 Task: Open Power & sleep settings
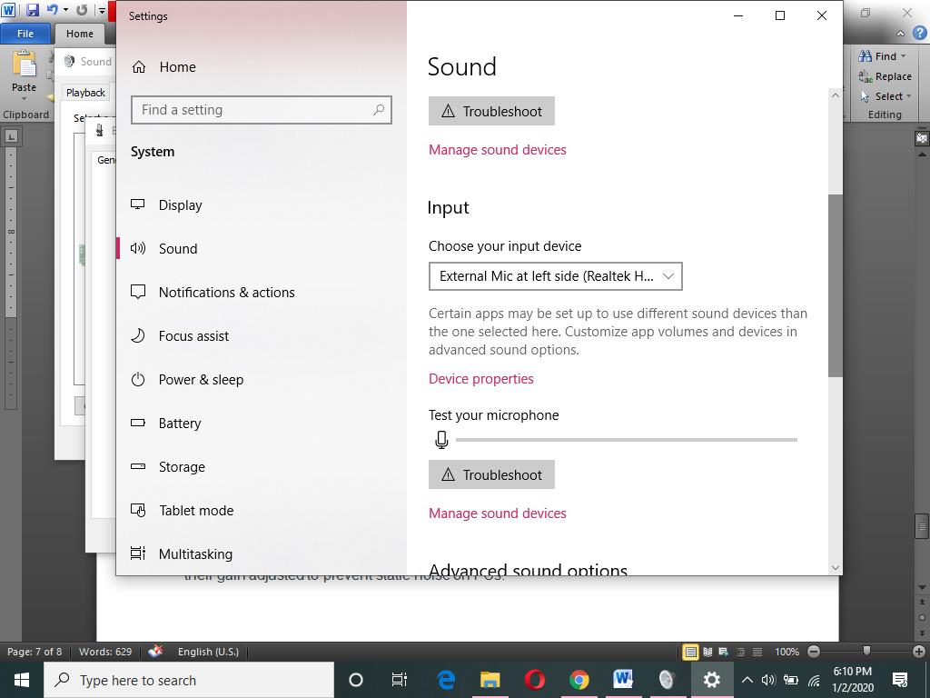click(201, 379)
